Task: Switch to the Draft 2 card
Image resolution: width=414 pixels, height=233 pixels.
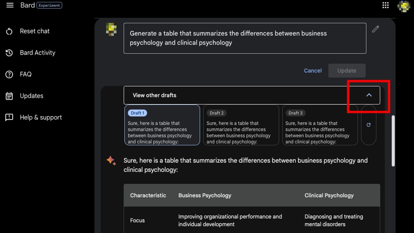Action: (x=241, y=125)
